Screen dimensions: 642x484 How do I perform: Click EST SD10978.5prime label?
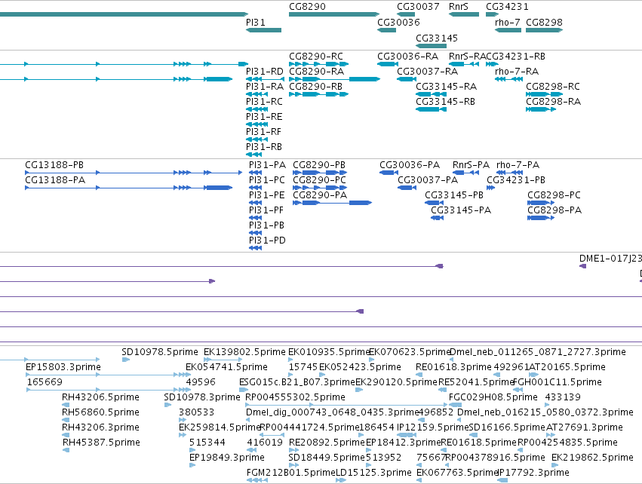pyautogui.click(x=160, y=352)
